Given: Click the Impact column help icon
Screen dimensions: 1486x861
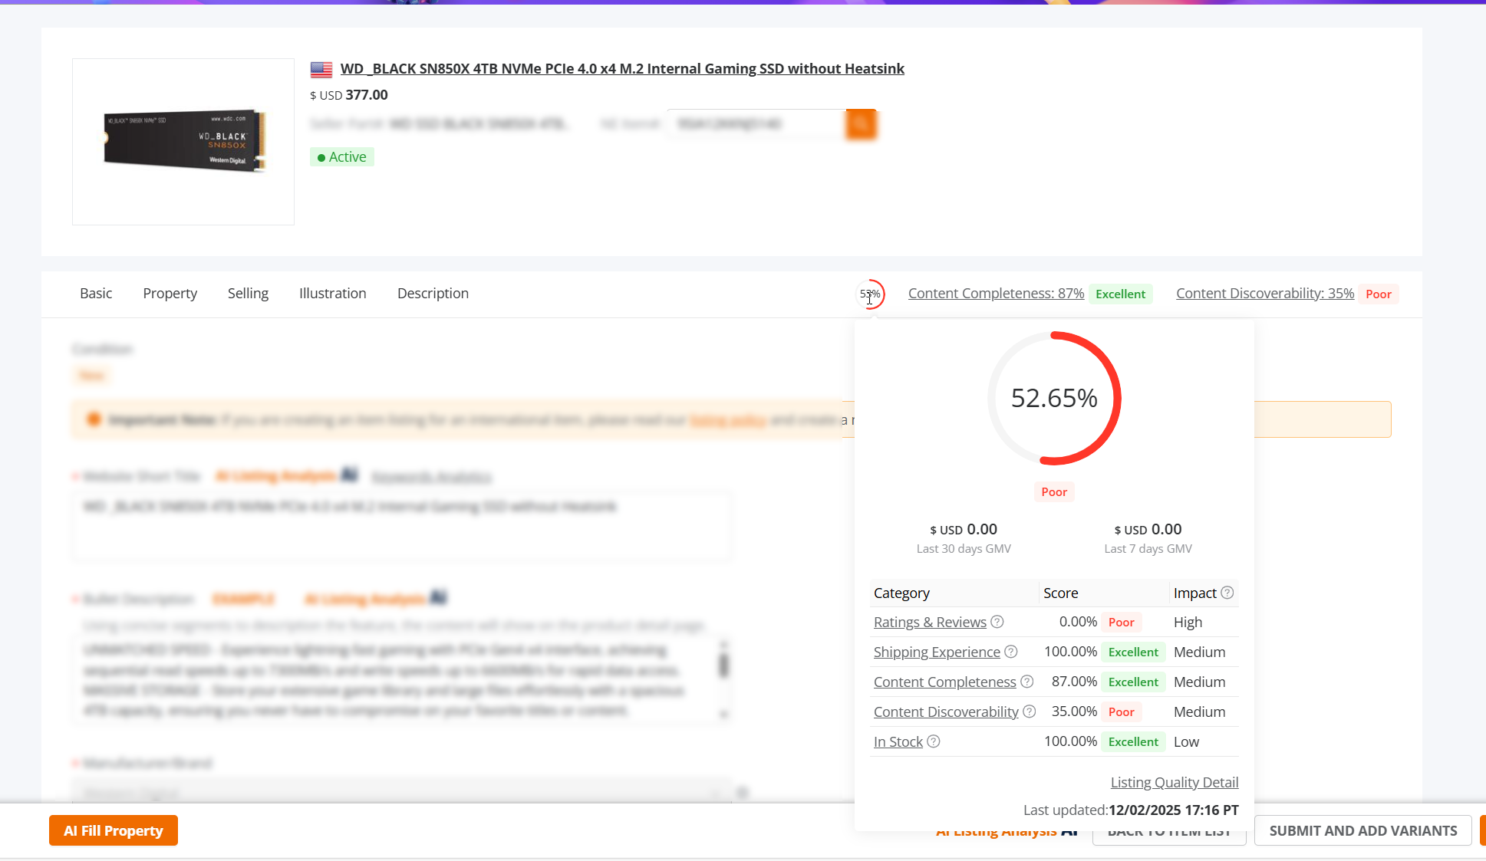Looking at the screenshot, I should [1227, 593].
